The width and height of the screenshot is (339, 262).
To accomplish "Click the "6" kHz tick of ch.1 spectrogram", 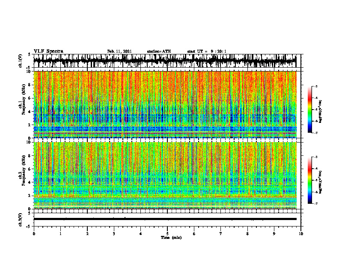I will (30, 98).
